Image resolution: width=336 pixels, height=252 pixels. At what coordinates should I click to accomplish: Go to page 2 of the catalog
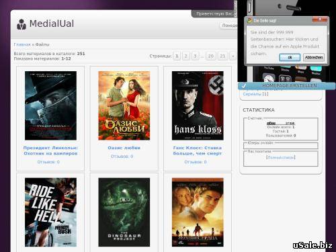coord(185,56)
